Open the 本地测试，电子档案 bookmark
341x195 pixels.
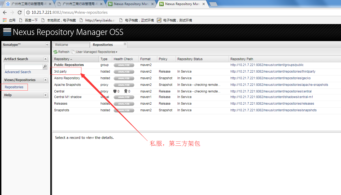coord(59,20)
